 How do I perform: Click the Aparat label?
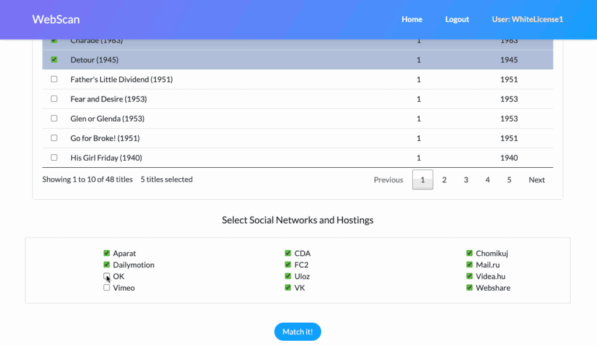(x=125, y=253)
